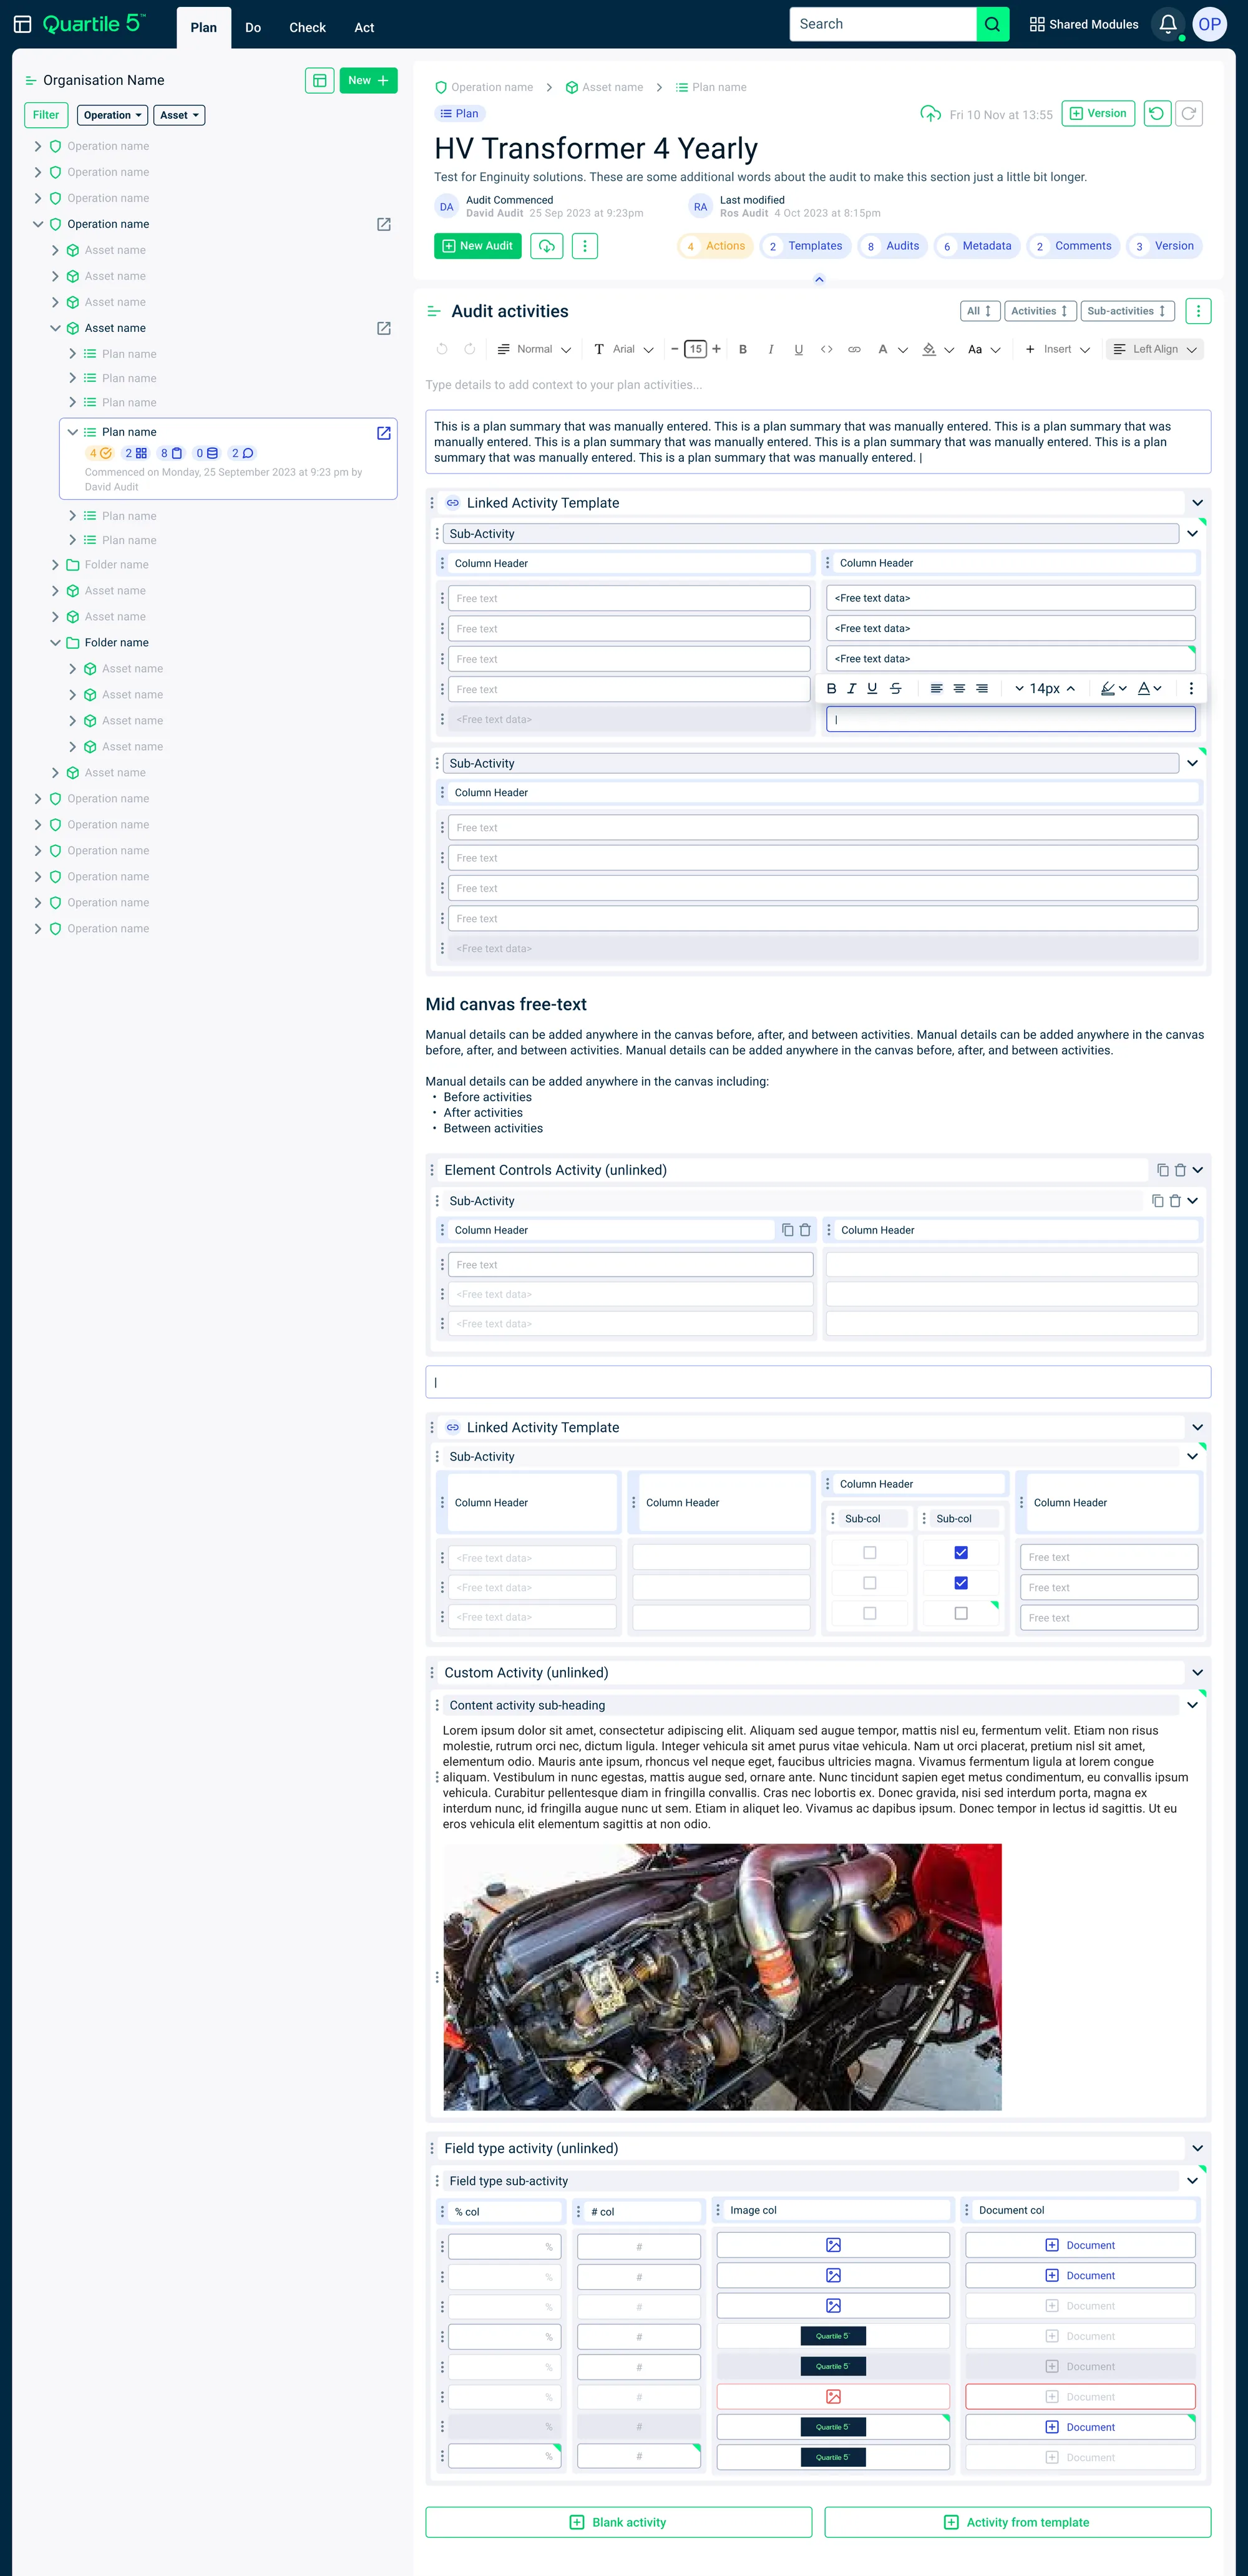Tick the top checkbox in first Sub-col
Screen dimensions: 1248x2576
click(x=869, y=1553)
